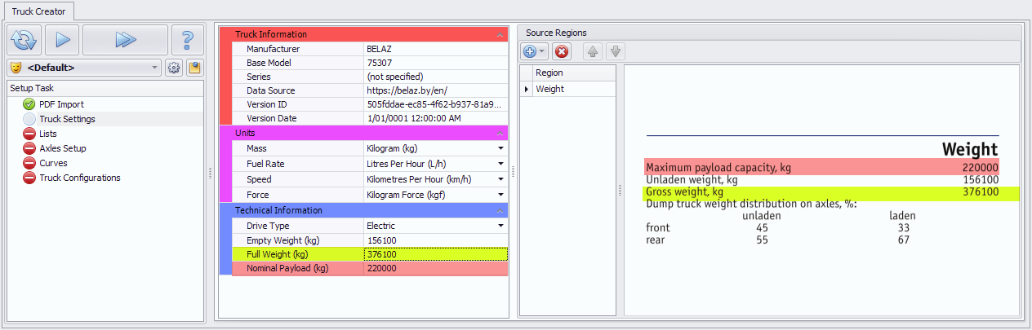Move region down with the down arrow

[x=616, y=51]
